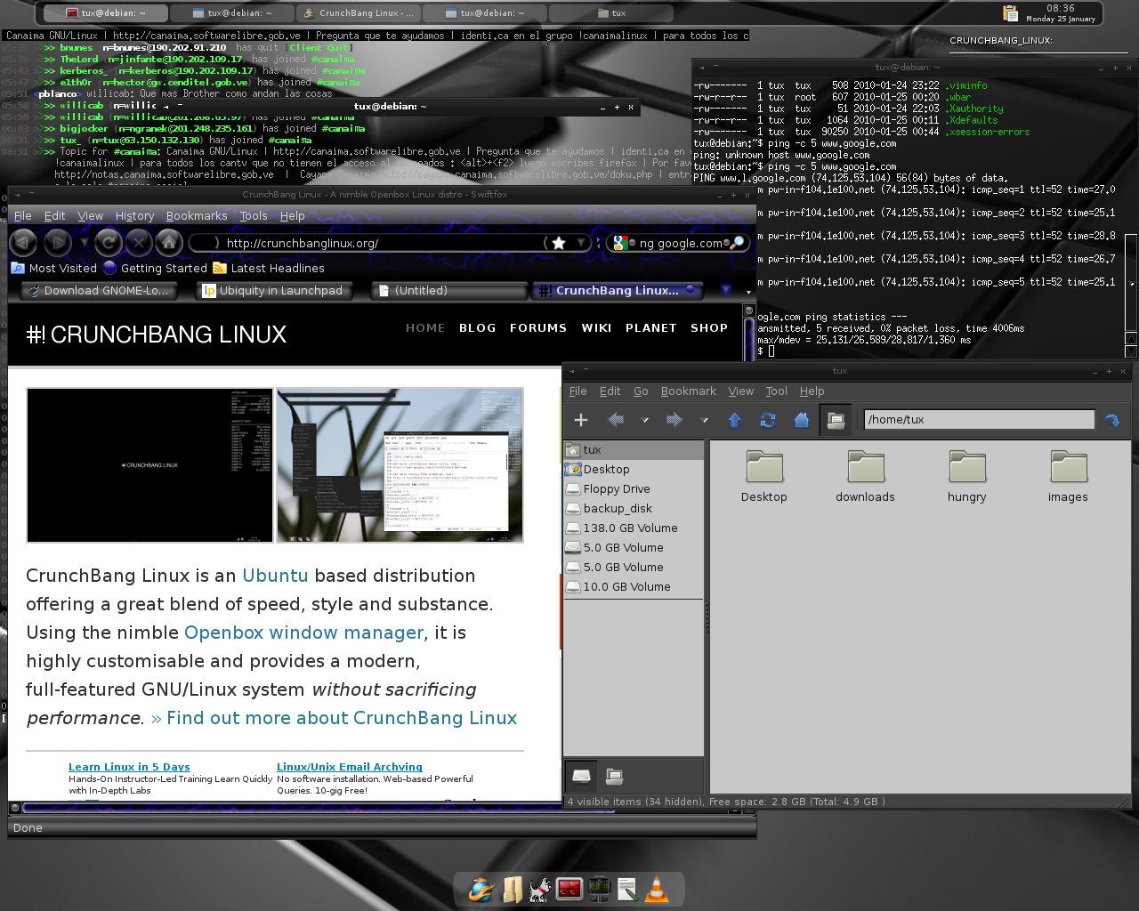Select 10.0 GB Volume in places
Viewport: 1139px width, 911px height.
click(x=634, y=586)
